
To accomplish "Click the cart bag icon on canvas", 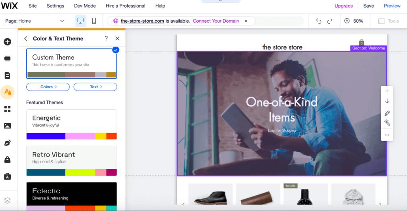I will (x=361, y=42).
